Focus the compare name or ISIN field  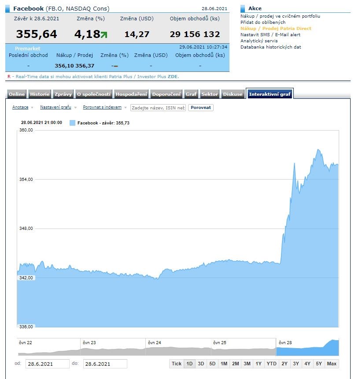tap(158, 108)
